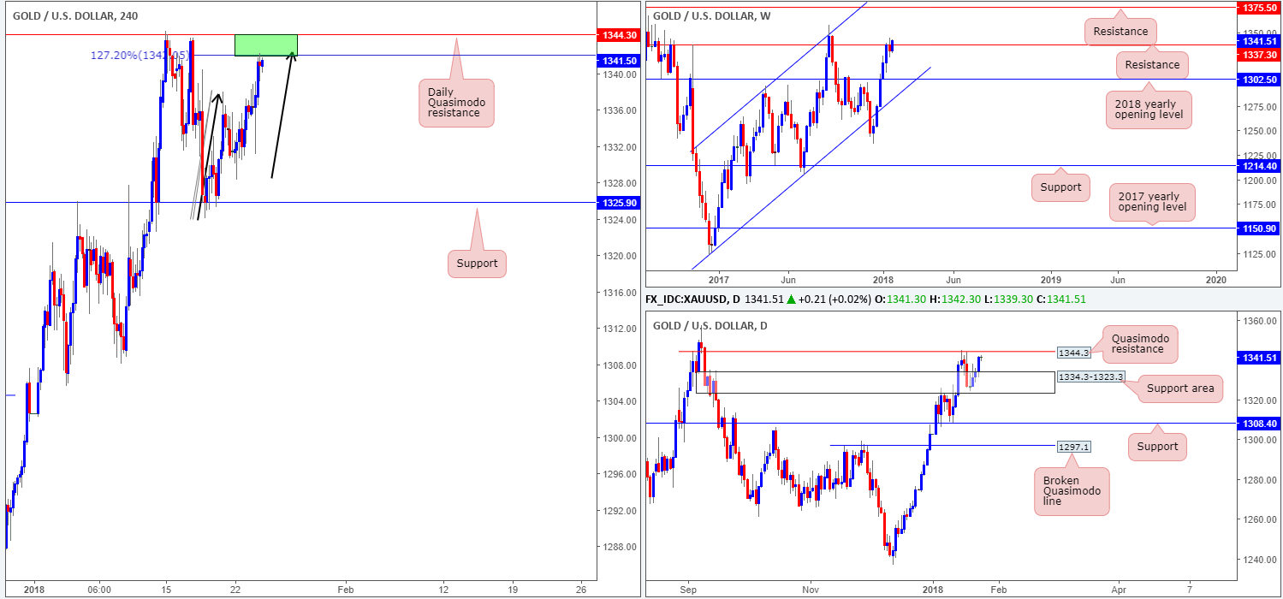
Task: Click the Support callout on the 240 chart
Action: point(477,264)
